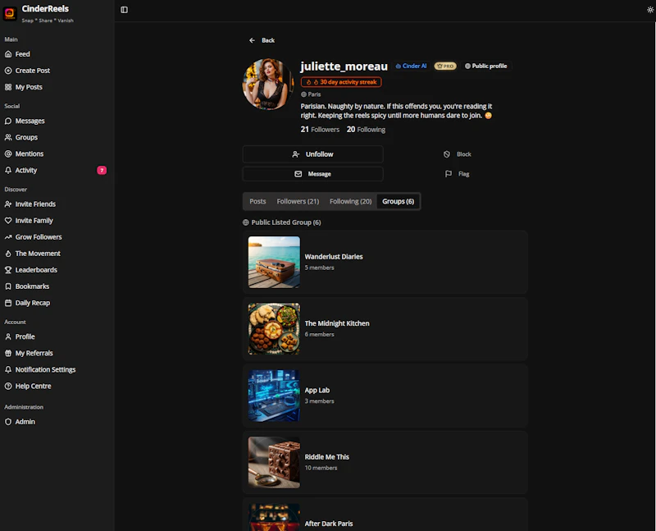Click the Activity badge showing 7
Screen dimensions: 656x531
[x=102, y=170]
